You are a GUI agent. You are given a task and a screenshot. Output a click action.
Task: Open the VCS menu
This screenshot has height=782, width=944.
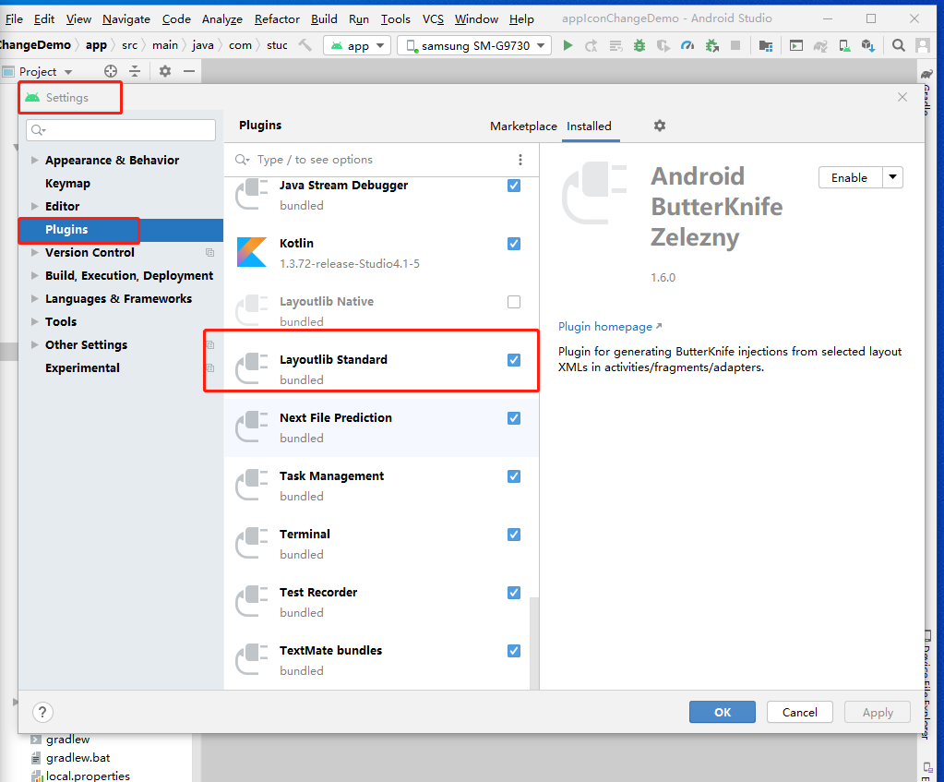click(433, 18)
